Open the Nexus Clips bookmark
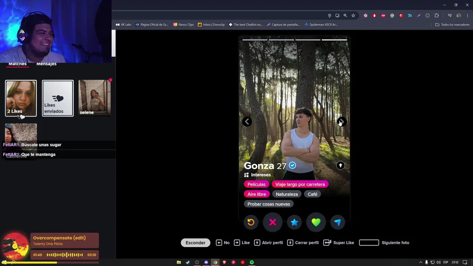473x266 pixels. click(183, 25)
